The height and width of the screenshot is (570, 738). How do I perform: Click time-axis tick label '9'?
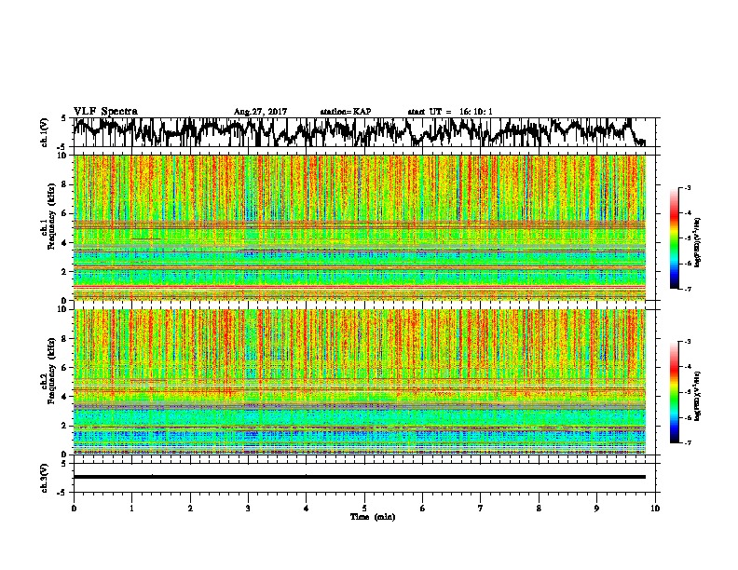pyautogui.click(x=596, y=509)
